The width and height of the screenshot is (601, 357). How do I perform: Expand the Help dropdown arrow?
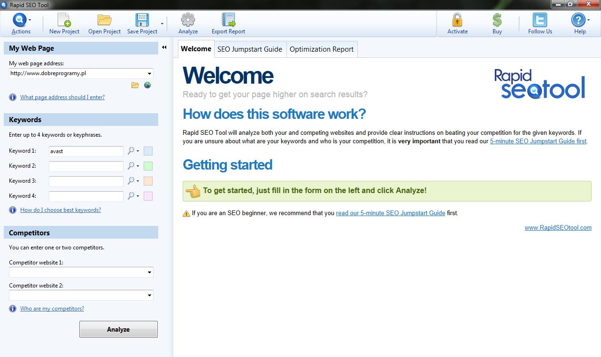(589, 20)
